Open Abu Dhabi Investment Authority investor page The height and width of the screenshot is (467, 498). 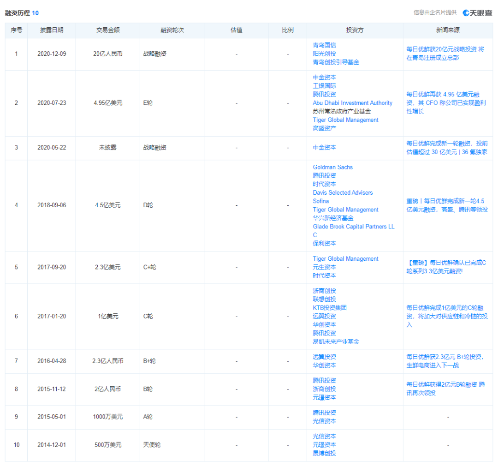point(353,103)
